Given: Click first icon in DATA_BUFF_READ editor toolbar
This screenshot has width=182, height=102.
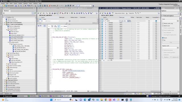Looking at the screenshot, I should [x=100, y=13].
